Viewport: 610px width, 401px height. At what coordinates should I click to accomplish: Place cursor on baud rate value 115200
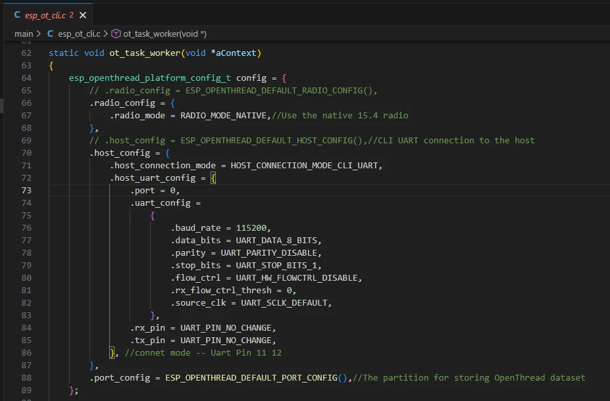point(253,228)
